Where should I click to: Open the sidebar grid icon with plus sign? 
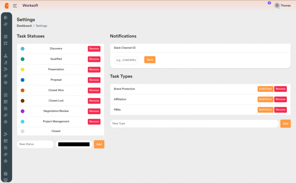tap(6, 43)
